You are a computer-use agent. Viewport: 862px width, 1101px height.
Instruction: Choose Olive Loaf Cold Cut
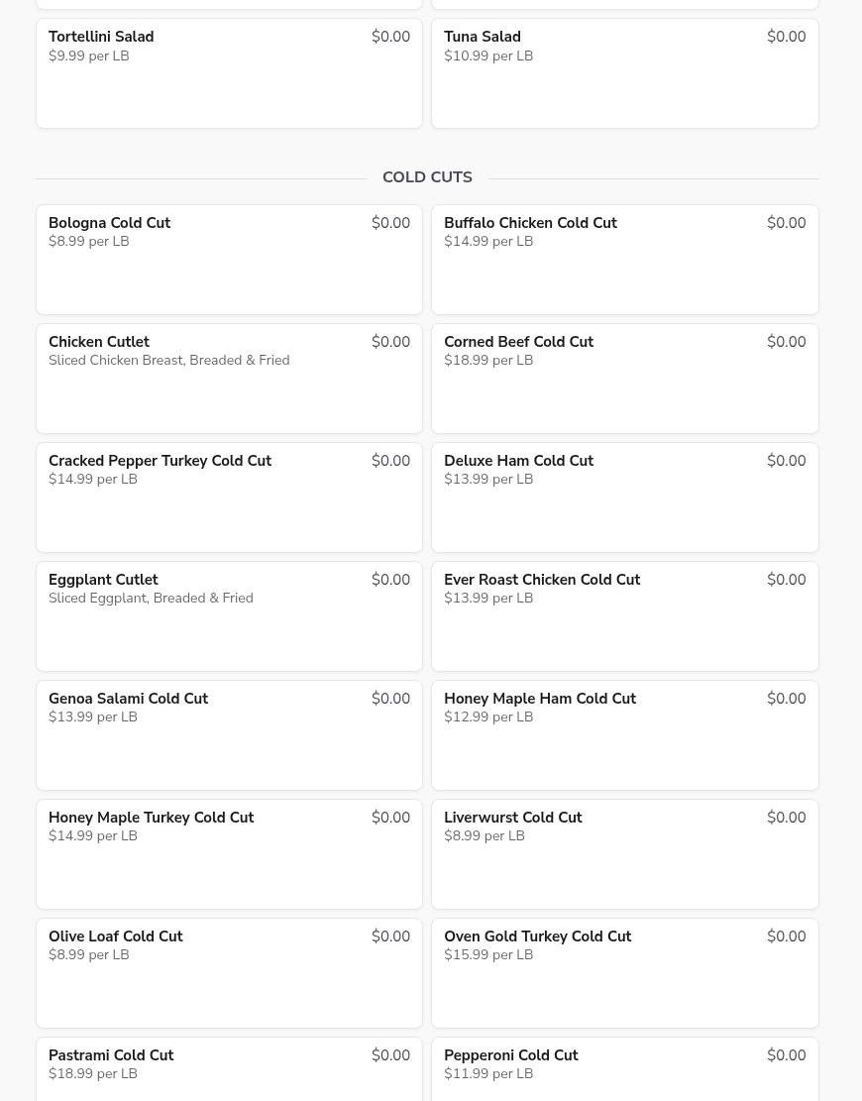[x=229, y=973]
